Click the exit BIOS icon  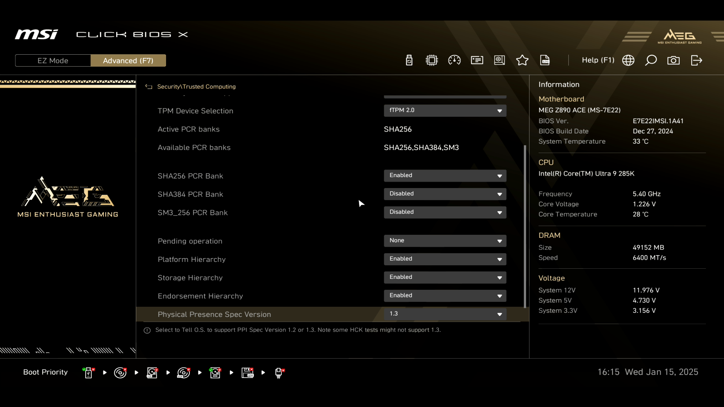696,60
